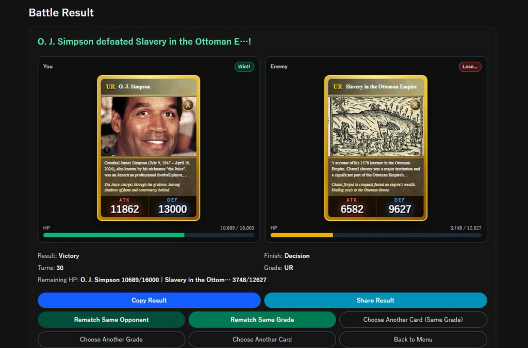Click the O. J. Simpson defeated headline
The height and width of the screenshot is (348, 528).
pyautogui.click(x=144, y=42)
